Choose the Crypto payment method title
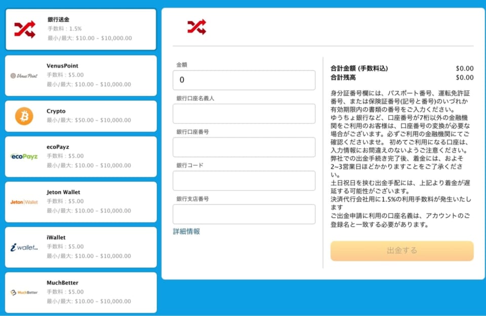The height and width of the screenshot is (316, 486). pos(56,111)
